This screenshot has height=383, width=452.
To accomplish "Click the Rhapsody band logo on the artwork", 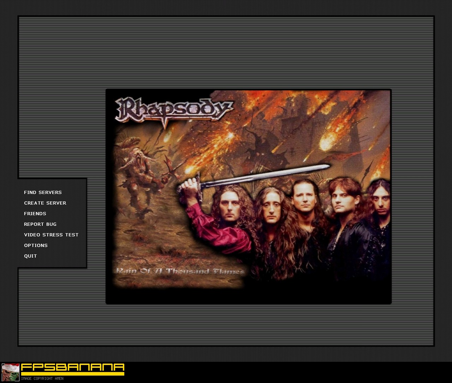I will [x=174, y=111].
